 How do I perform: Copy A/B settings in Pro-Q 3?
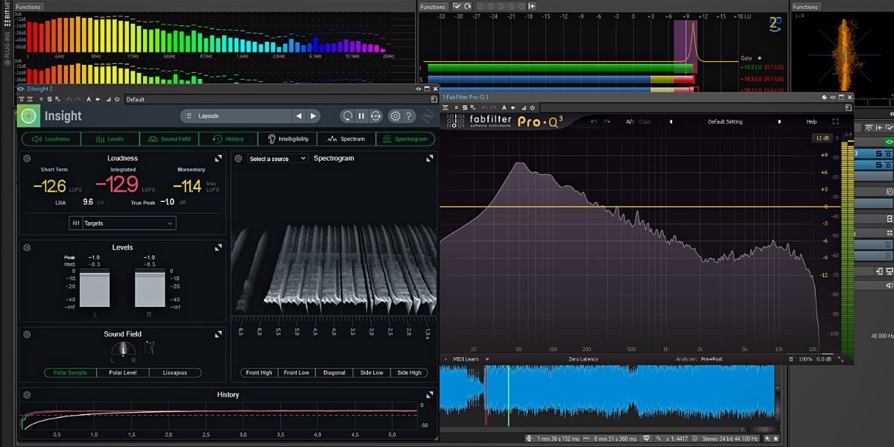pos(644,121)
